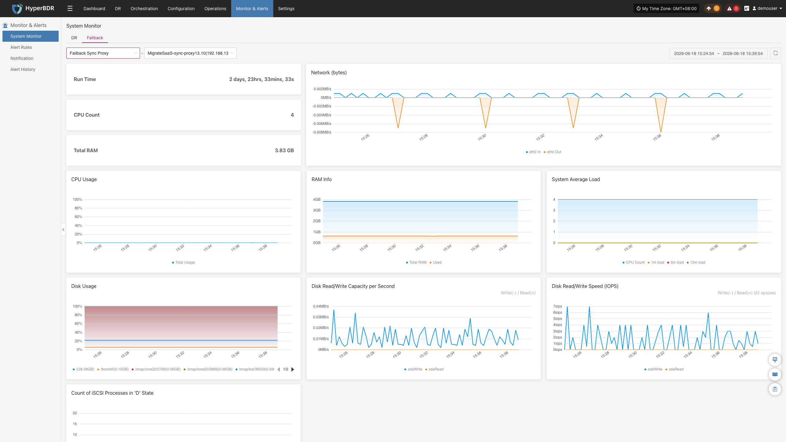Toggle sdaWrite in Disk IOPS legend
786x442 pixels.
(653, 369)
